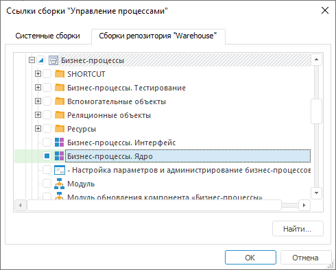
Task: Expand the SHORTCUT folder node
Action: point(38,74)
